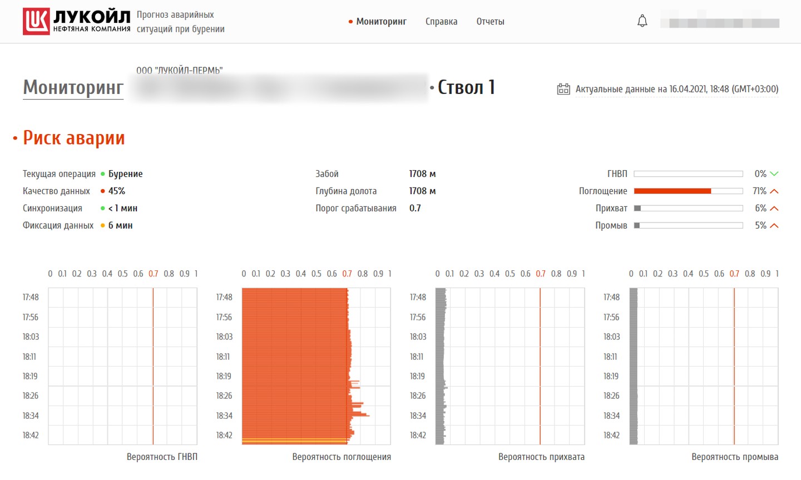The width and height of the screenshot is (801, 480).
Task: Click the Вероятность прихвата chart area
Action: (x=510, y=366)
